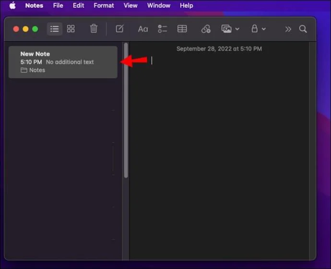
Task: Open search with magnifying glass icon
Action: (x=303, y=29)
